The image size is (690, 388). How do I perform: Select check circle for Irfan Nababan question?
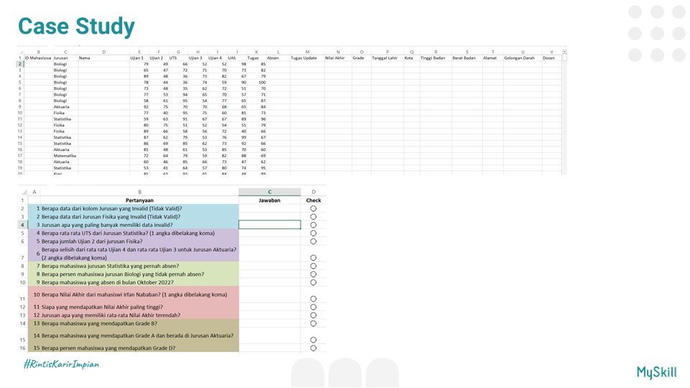point(313,299)
